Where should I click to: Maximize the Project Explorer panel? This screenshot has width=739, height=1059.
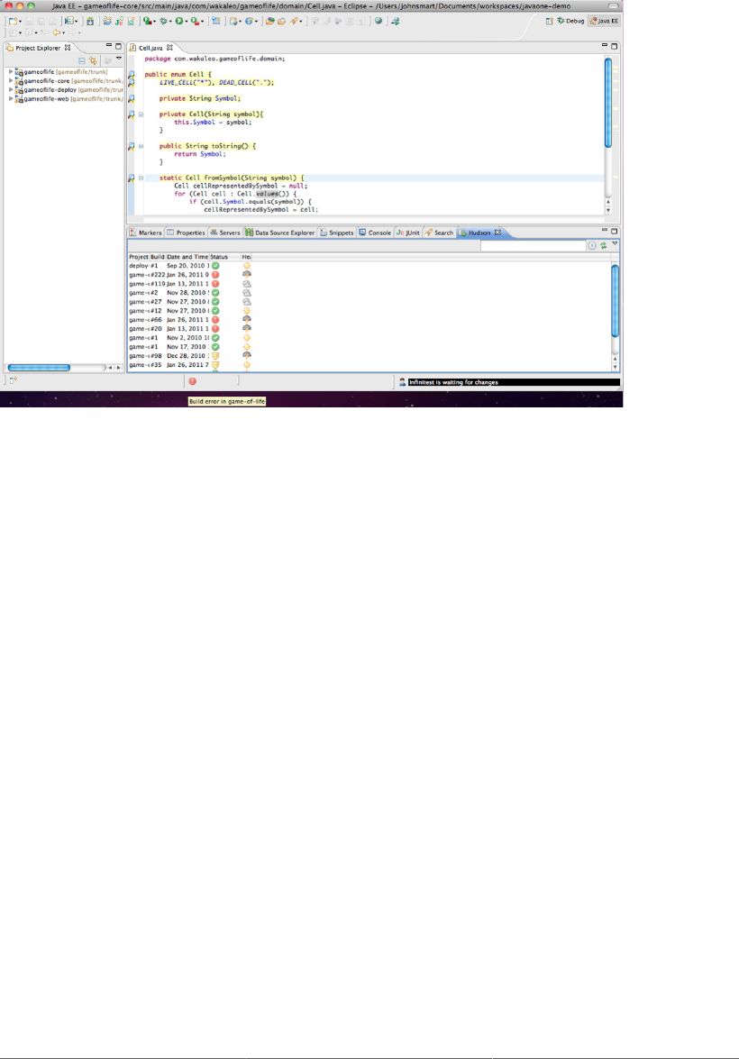(x=118, y=47)
